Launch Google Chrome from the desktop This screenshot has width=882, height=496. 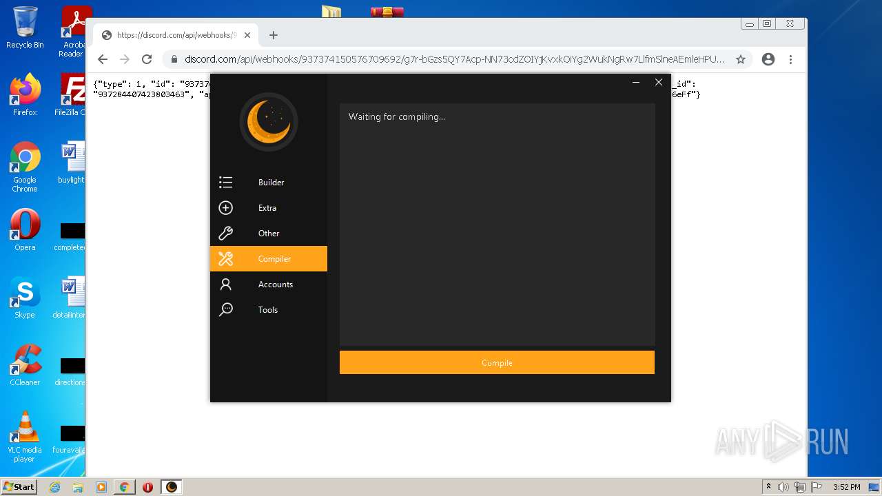25,167
